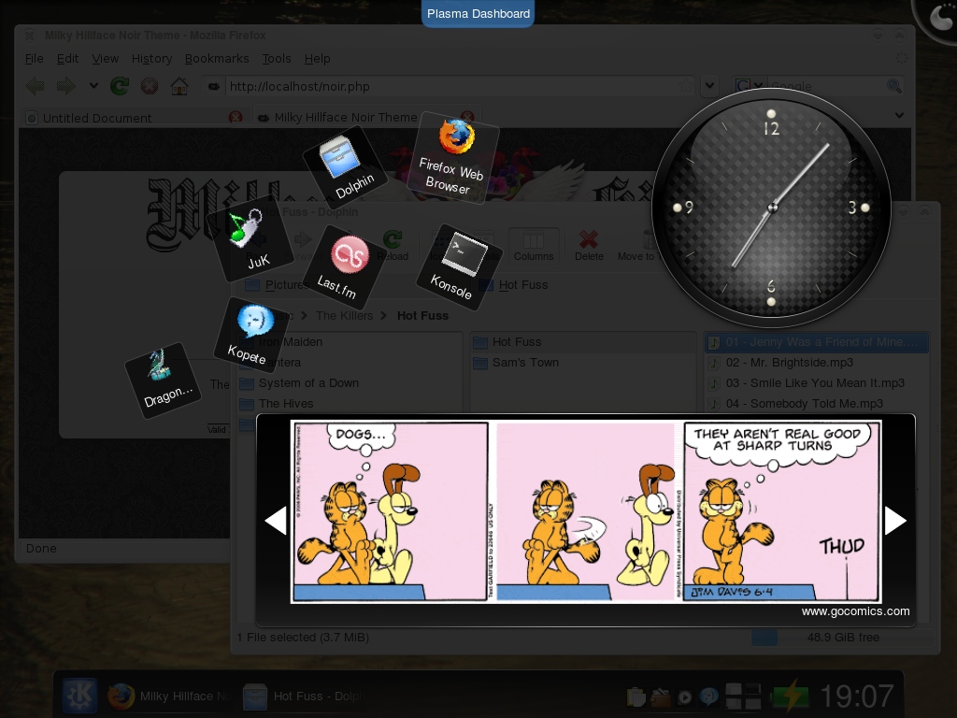Go to Firefox Home page
Image resolution: width=957 pixels, height=718 pixels.
click(179, 86)
